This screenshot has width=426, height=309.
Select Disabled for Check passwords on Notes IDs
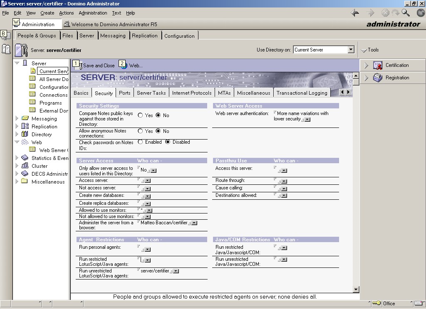[x=168, y=142]
